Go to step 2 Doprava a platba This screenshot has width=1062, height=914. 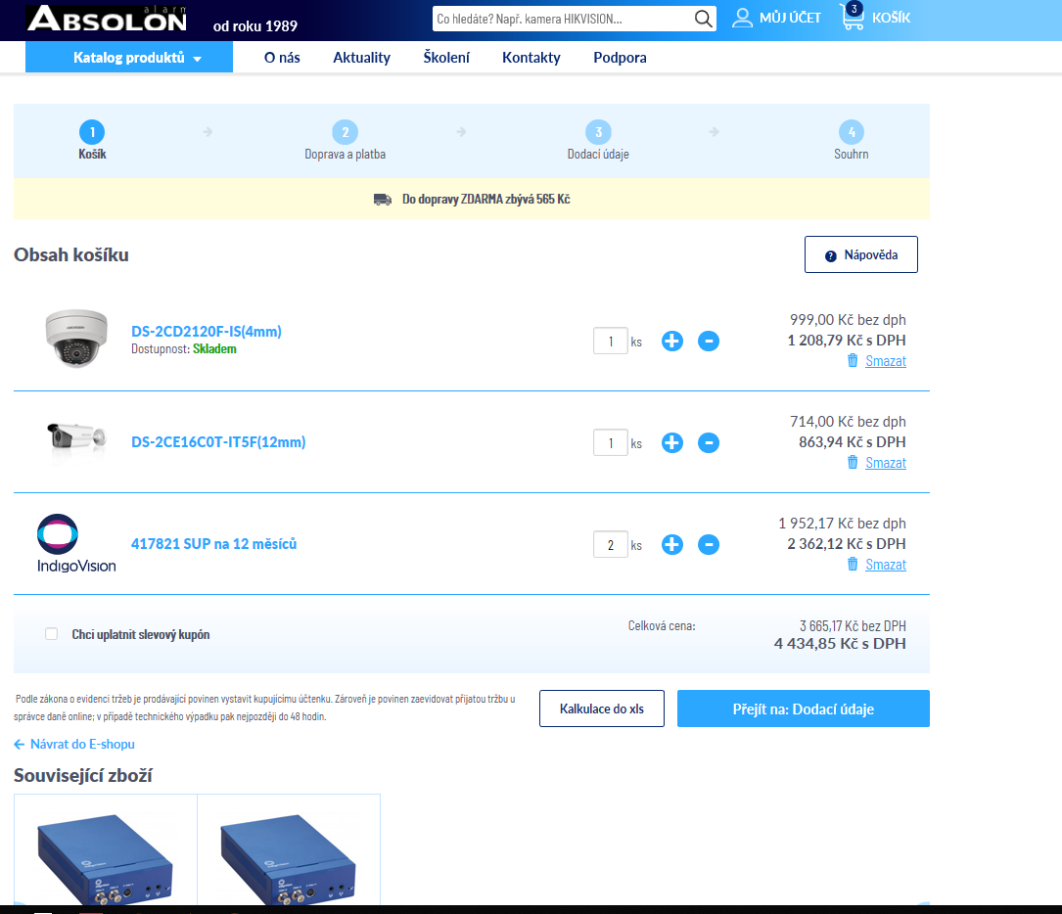tap(345, 133)
